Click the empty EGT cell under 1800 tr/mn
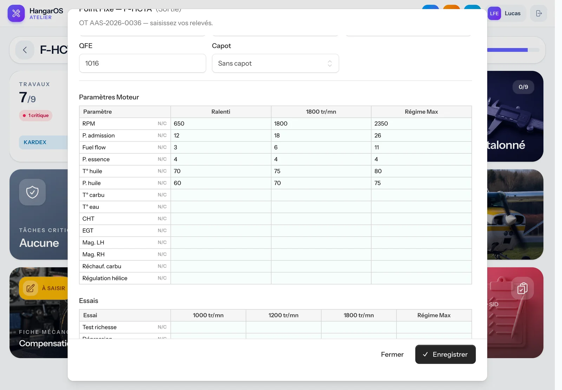 [x=321, y=231]
